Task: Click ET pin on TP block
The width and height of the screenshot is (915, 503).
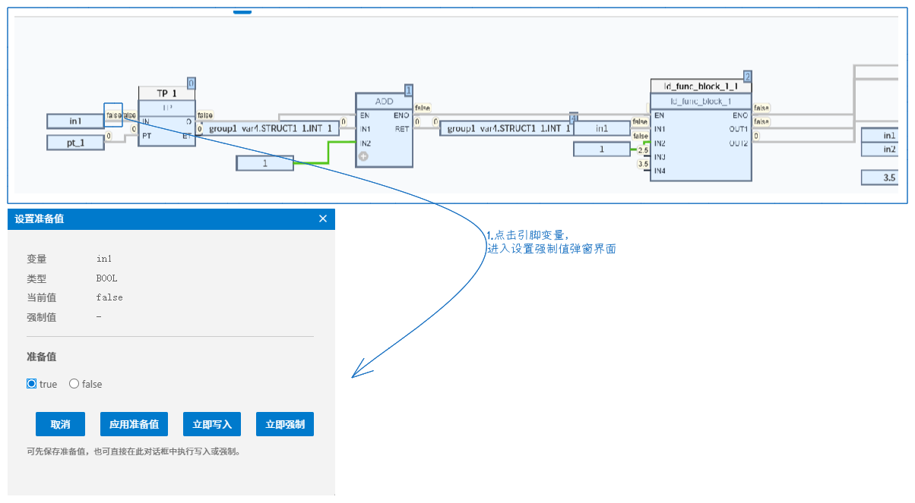Action: point(187,135)
